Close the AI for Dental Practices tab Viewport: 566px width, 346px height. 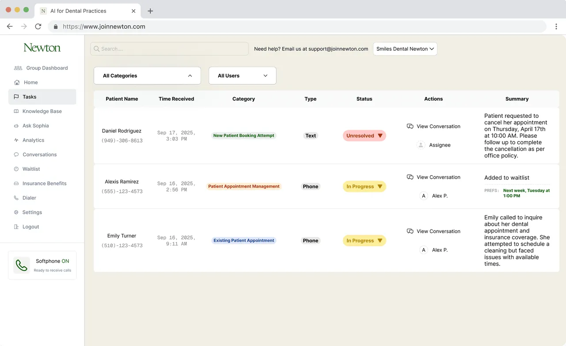(134, 11)
